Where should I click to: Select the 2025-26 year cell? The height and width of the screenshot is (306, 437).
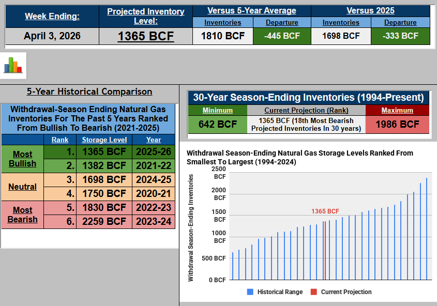154,152
